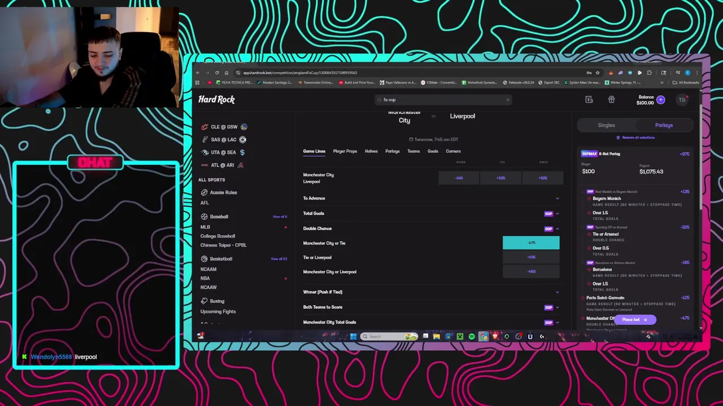
Task: Expand the MLB arrow in sidebar
Action: (286, 227)
